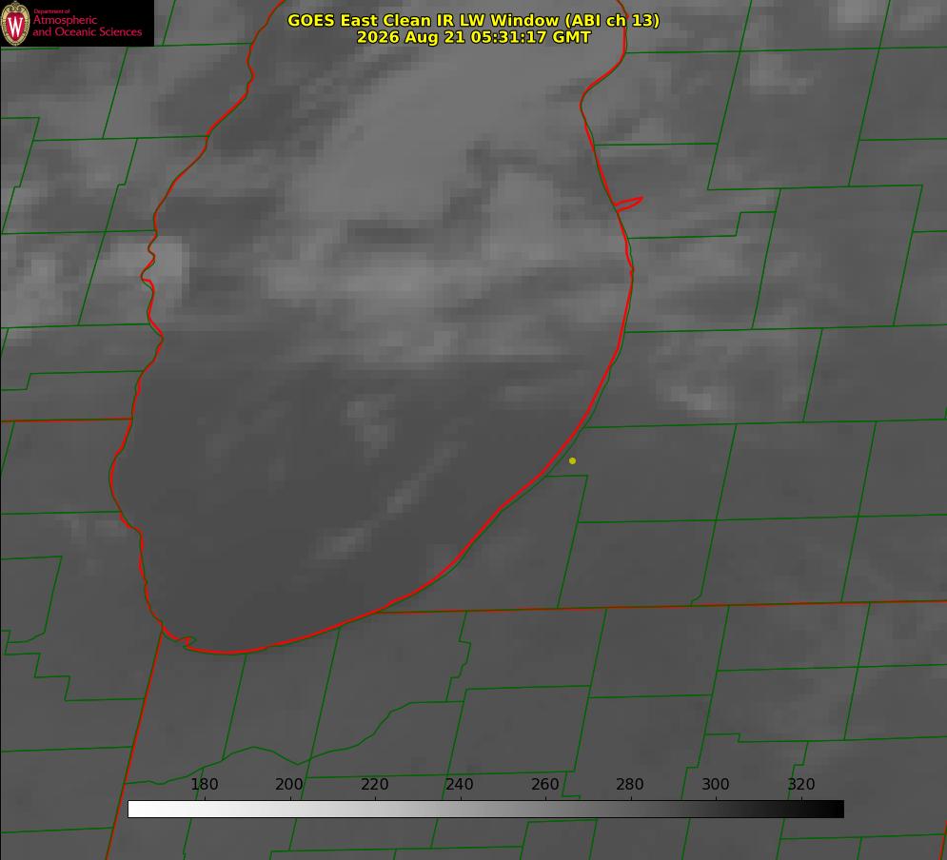
Task: Click the 2026 Aug 21 timestamp text
Action: (473, 37)
